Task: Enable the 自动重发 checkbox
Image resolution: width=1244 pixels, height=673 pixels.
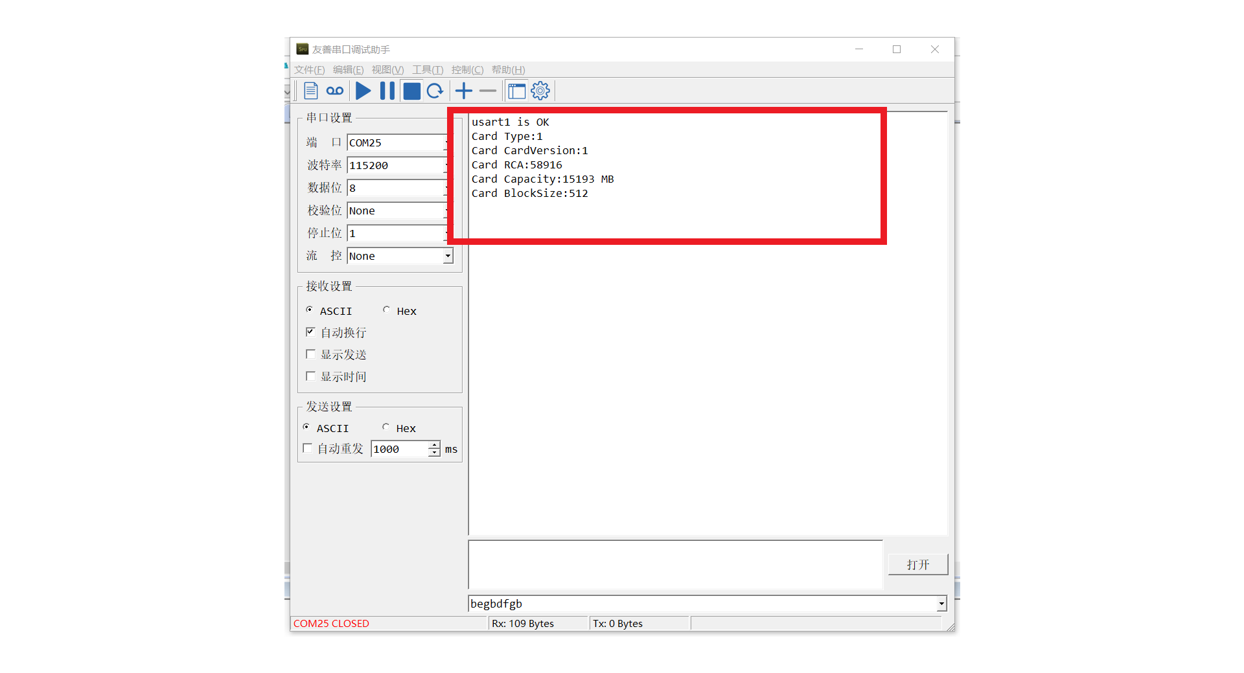Action: pyautogui.click(x=308, y=448)
